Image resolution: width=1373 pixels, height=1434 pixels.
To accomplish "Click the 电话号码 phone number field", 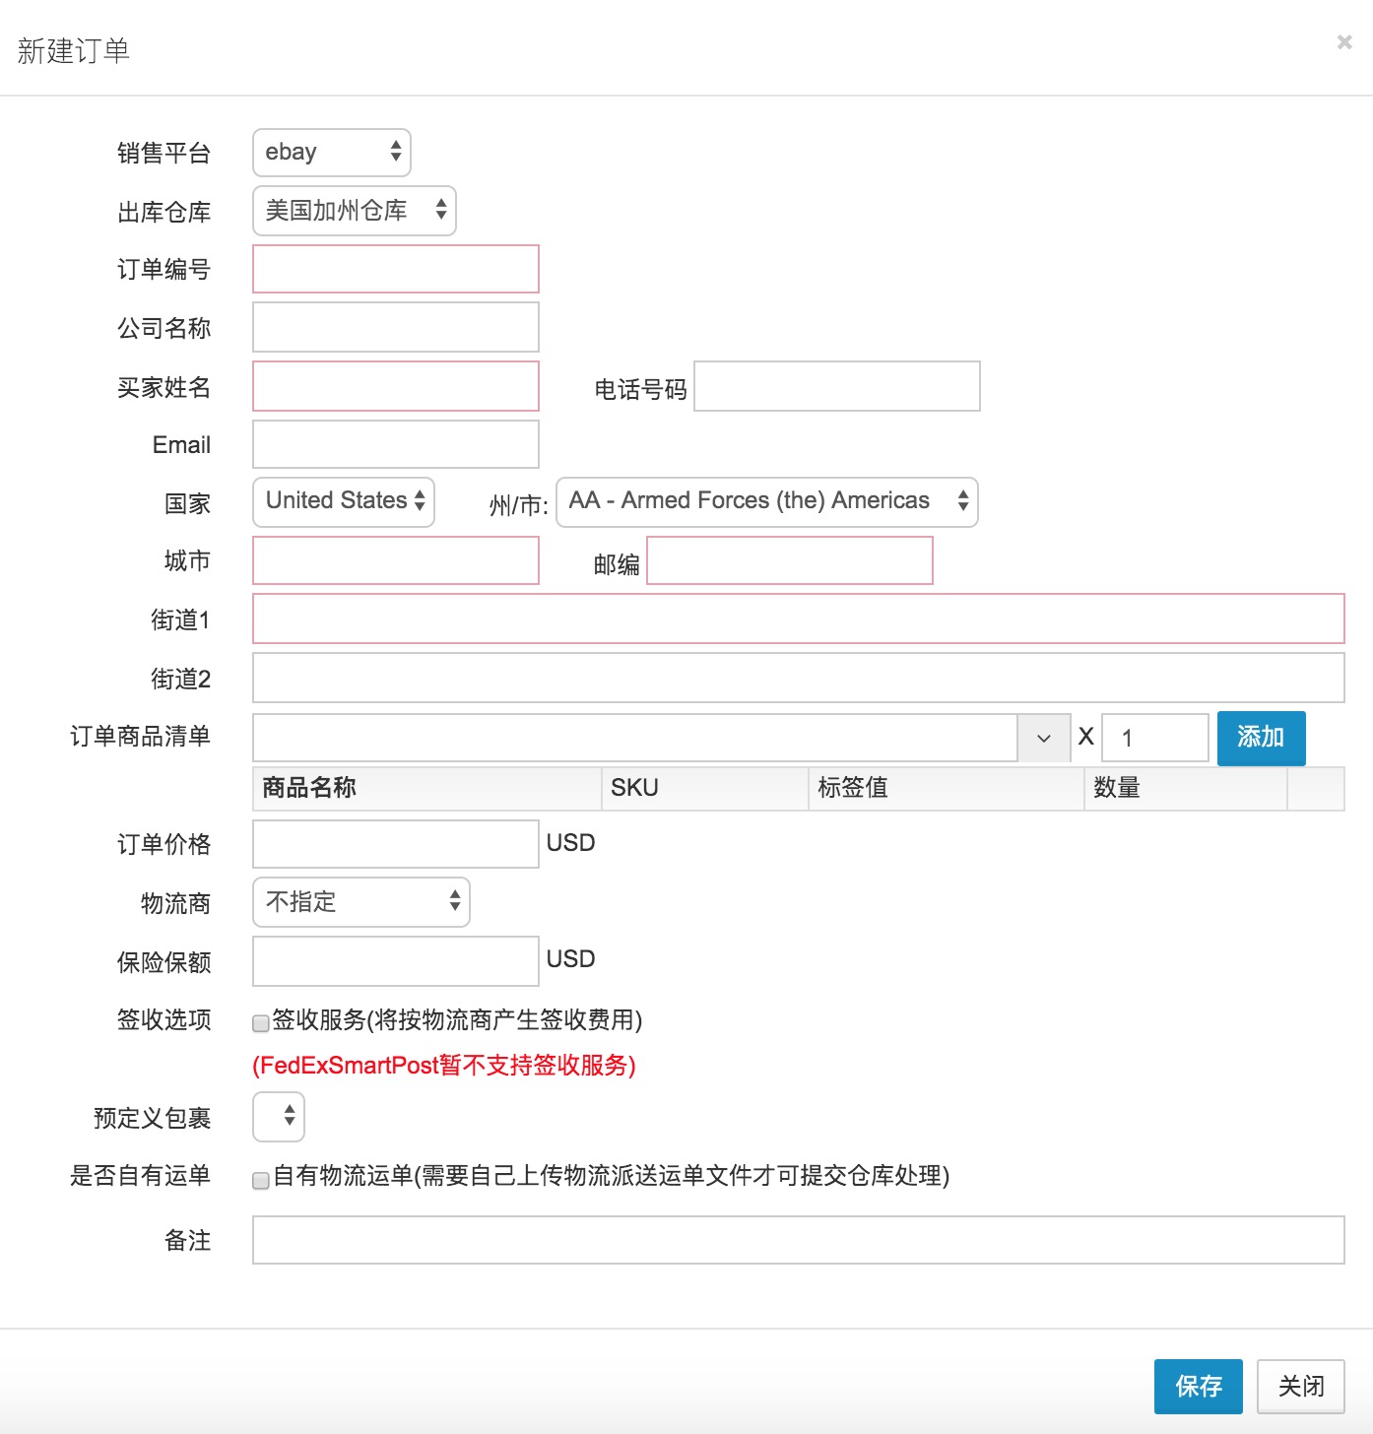I will 836,386.
